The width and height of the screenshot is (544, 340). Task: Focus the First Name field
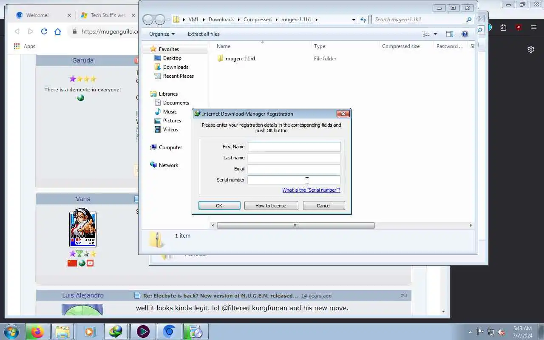coord(294,147)
